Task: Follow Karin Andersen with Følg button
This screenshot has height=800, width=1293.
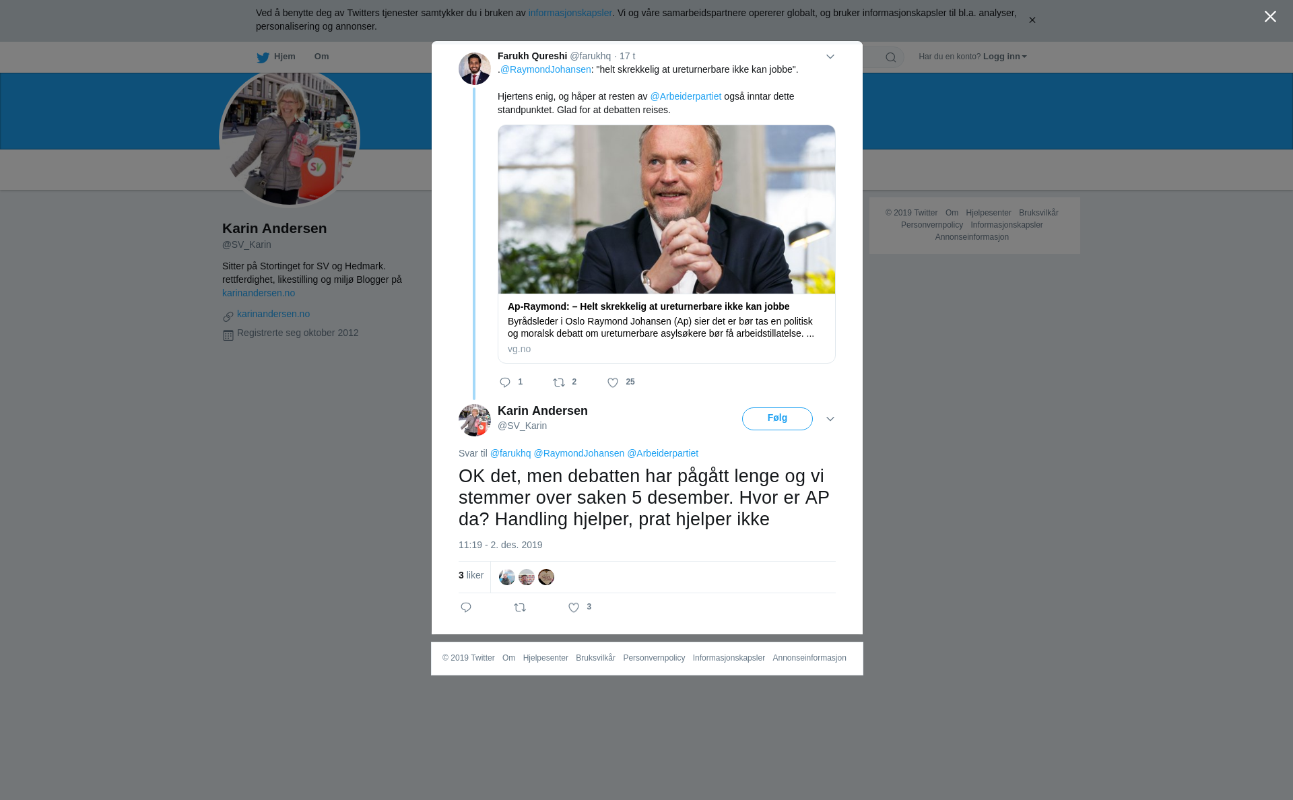Action: [777, 419]
